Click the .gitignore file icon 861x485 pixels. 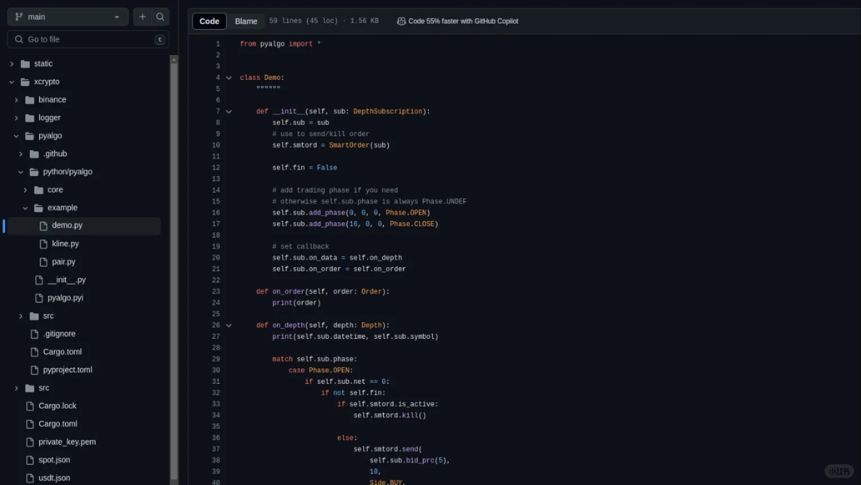pos(34,334)
